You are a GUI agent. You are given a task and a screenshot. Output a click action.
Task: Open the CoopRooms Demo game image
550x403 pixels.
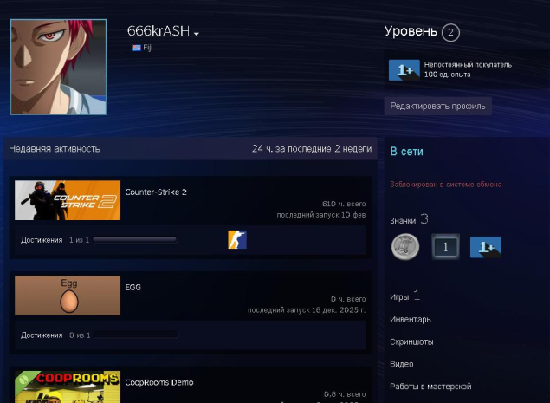68,387
